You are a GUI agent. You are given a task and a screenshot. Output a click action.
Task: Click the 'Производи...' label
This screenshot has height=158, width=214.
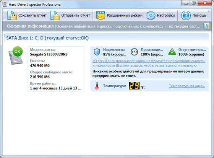(x=152, y=49)
